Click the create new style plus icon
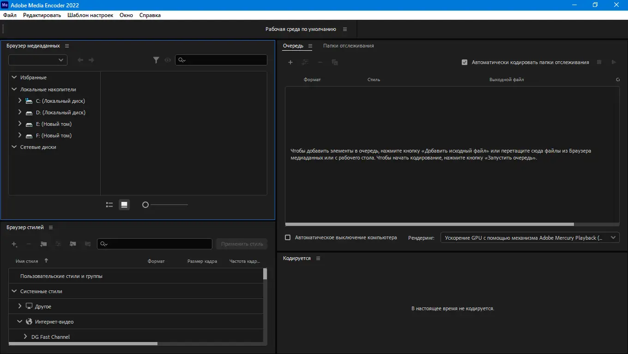628x354 pixels. coord(14,244)
